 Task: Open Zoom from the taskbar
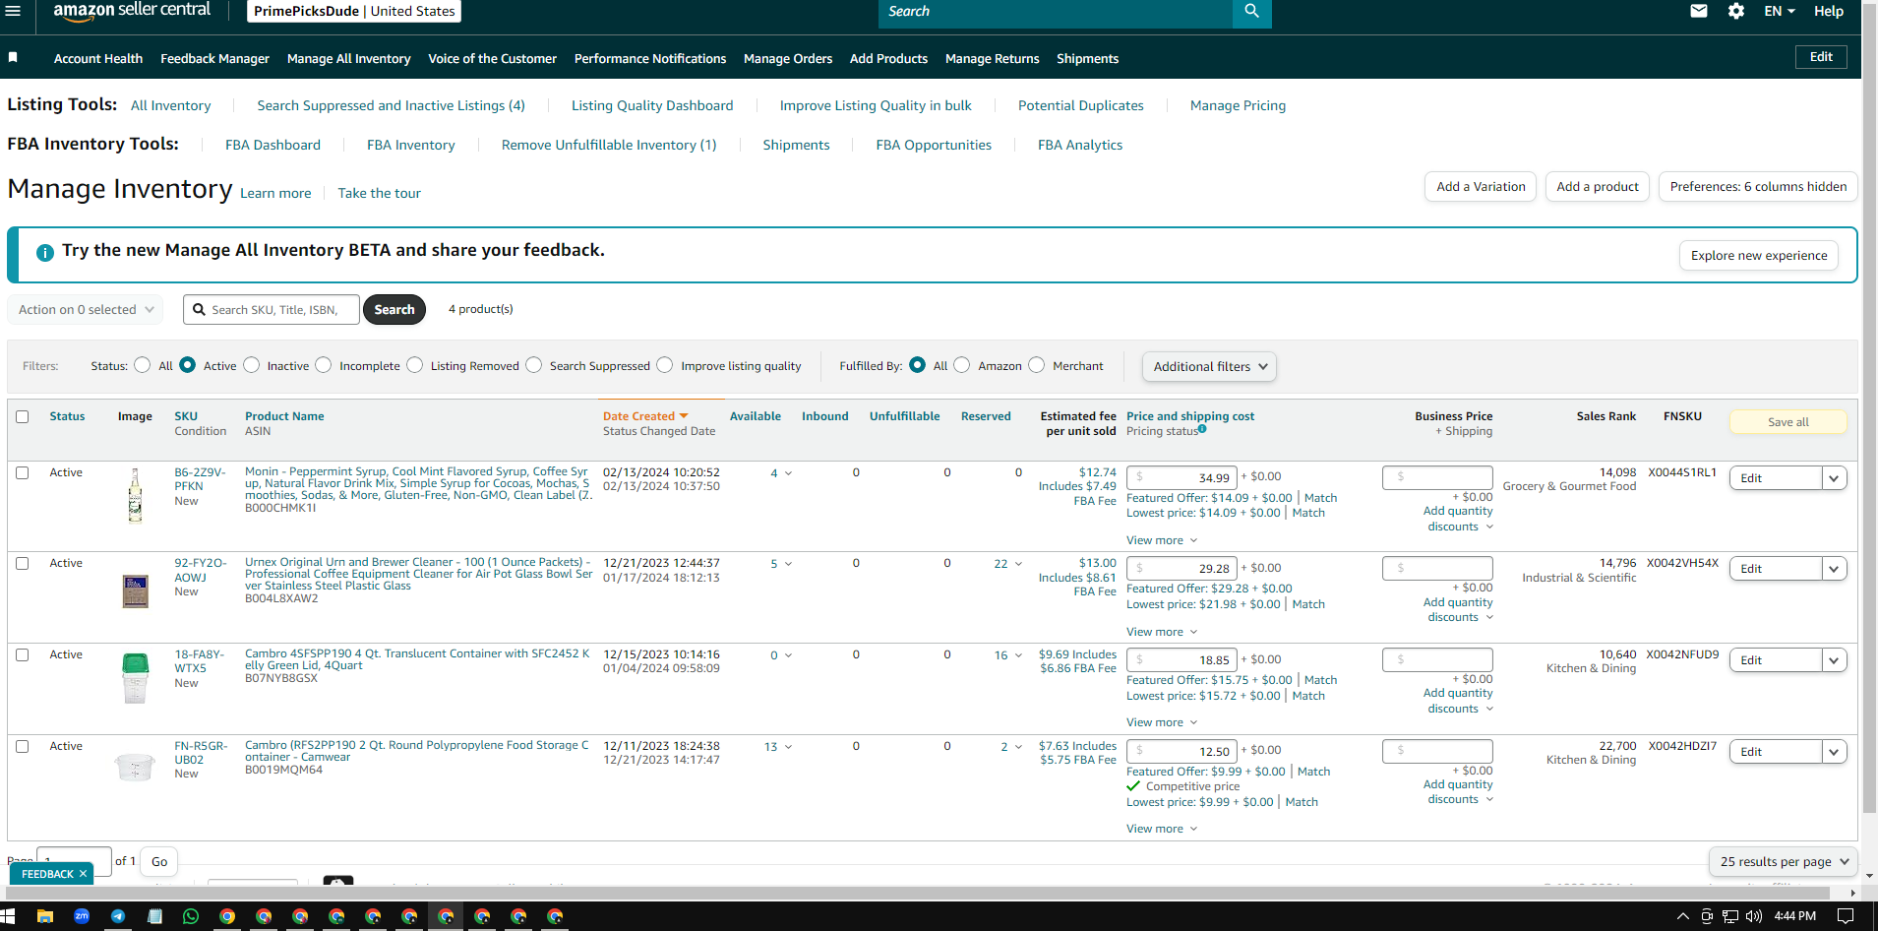tap(82, 916)
